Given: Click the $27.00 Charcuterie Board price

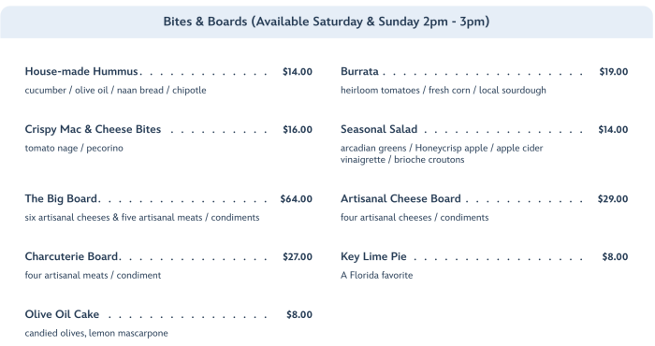Looking at the screenshot, I should click(x=298, y=256).
